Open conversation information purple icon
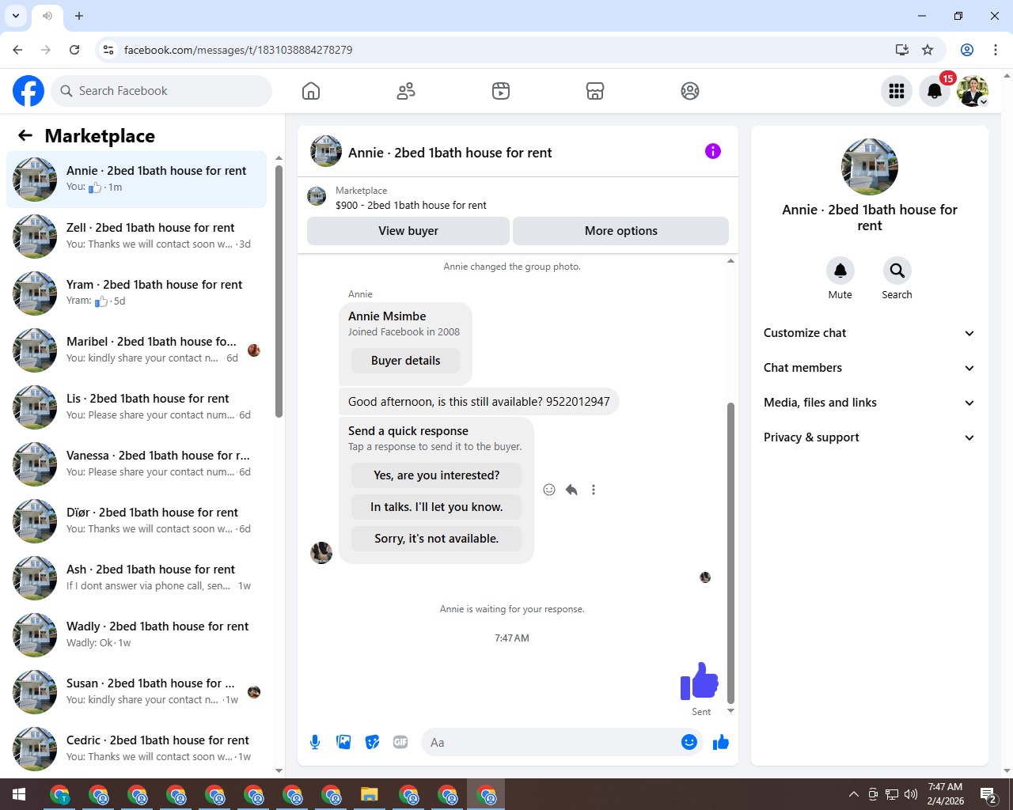The width and height of the screenshot is (1013, 810). [x=713, y=151]
